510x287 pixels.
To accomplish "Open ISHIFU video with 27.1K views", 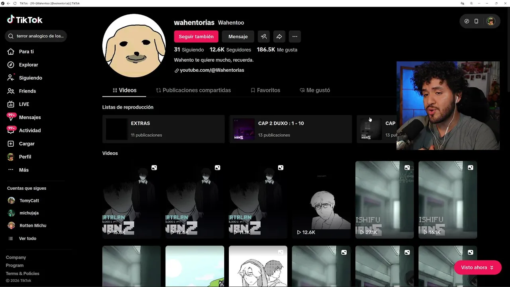I will tap(384, 200).
